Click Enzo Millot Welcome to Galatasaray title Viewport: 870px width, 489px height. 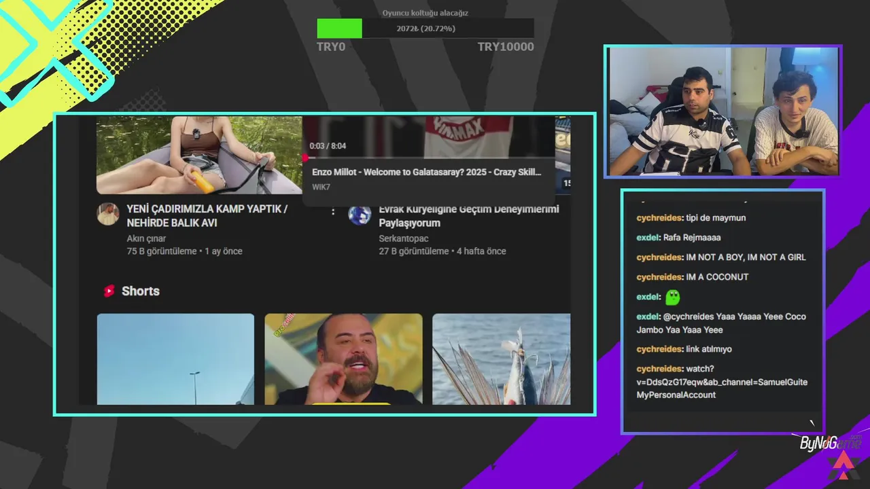point(427,172)
